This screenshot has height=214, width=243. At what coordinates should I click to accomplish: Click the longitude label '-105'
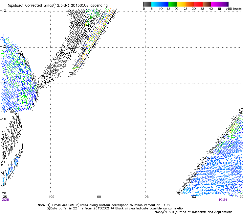pyautogui.click(x=3, y=197)
